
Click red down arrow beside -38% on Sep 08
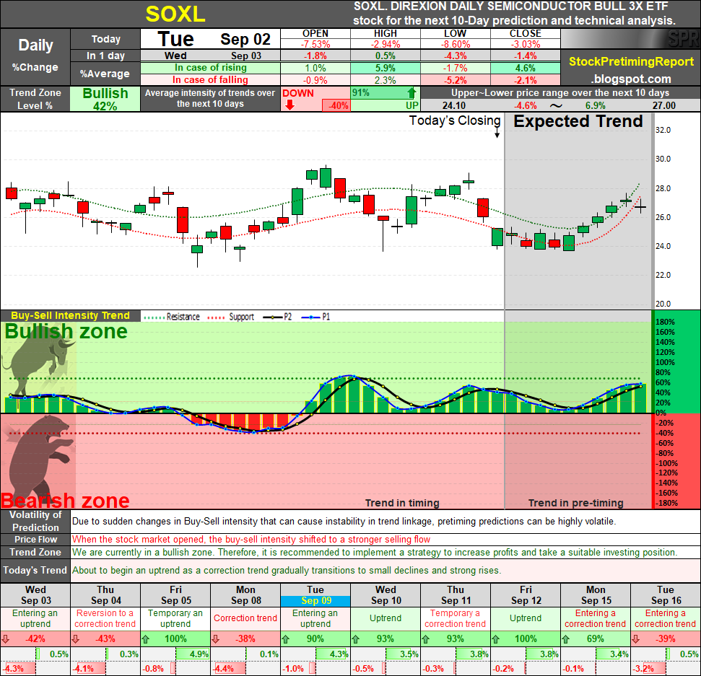pyautogui.click(x=215, y=639)
